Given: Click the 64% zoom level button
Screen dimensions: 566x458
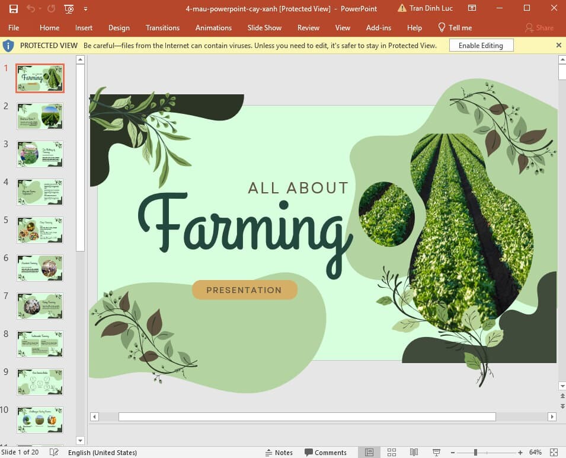Looking at the screenshot, I should (535, 452).
